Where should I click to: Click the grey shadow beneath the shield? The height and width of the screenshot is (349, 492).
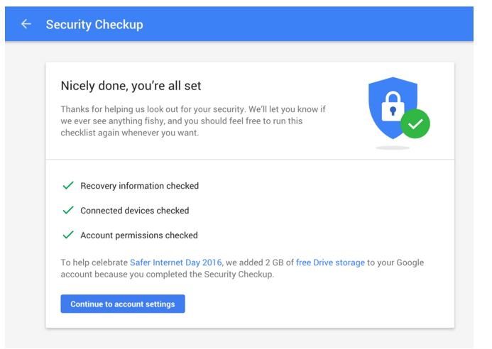click(393, 148)
